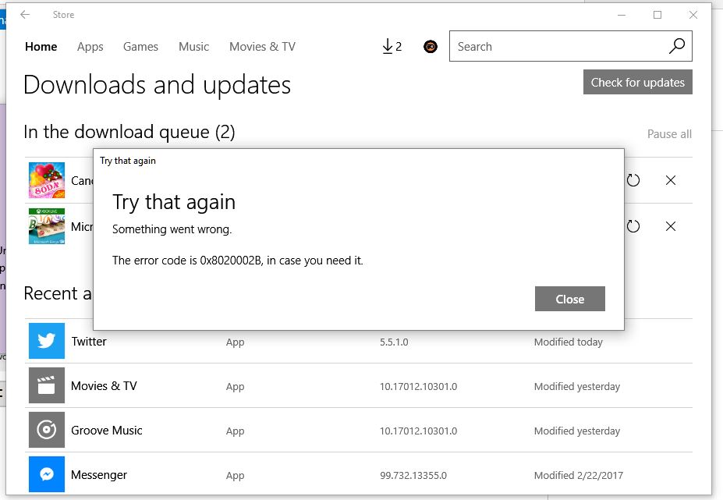This screenshot has height=500, width=723.
Task: Go to the Home tab
Action: tap(41, 47)
